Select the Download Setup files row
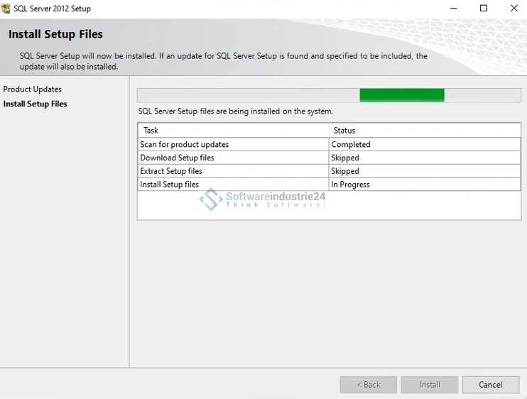This screenshot has height=399, width=527. pyautogui.click(x=178, y=158)
